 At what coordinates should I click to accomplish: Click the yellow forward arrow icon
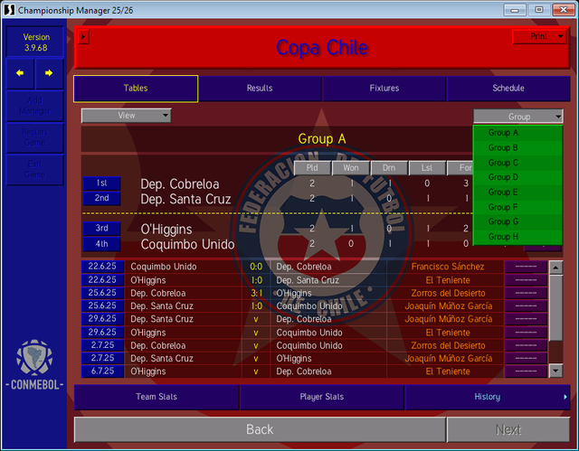tap(49, 73)
